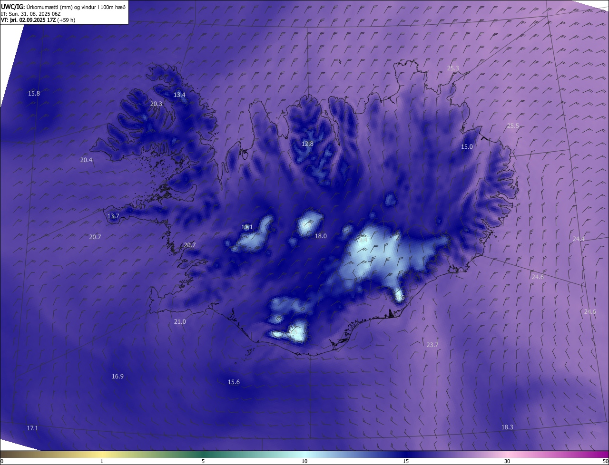Click the 23.7 value label
Image resolution: width=609 pixels, height=465 pixels.
[432, 345]
